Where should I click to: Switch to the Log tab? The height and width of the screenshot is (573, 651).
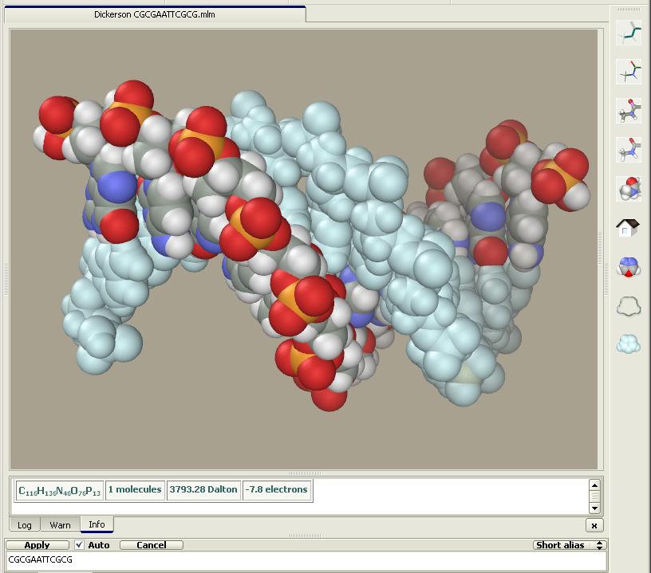click(25, 525)
